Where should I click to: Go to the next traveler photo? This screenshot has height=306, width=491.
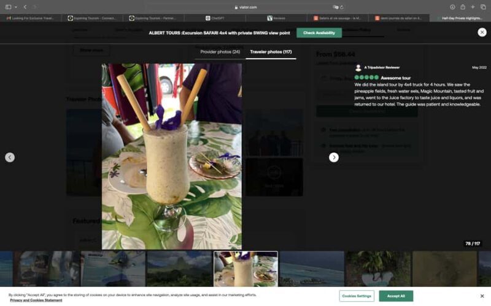pos(333,157)
